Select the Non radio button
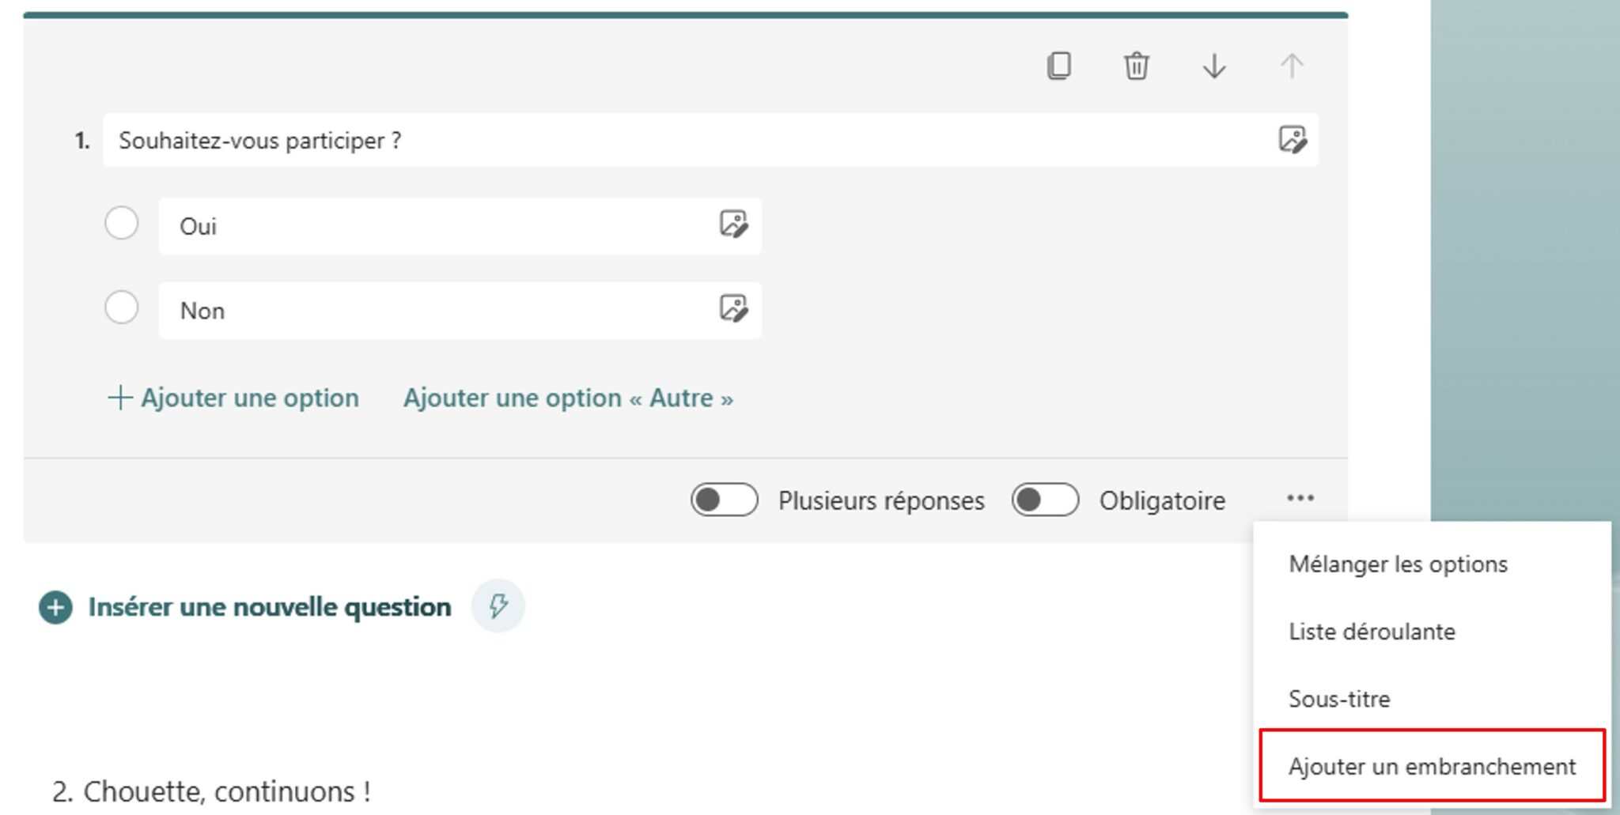1620x815 pixels. 121,309
